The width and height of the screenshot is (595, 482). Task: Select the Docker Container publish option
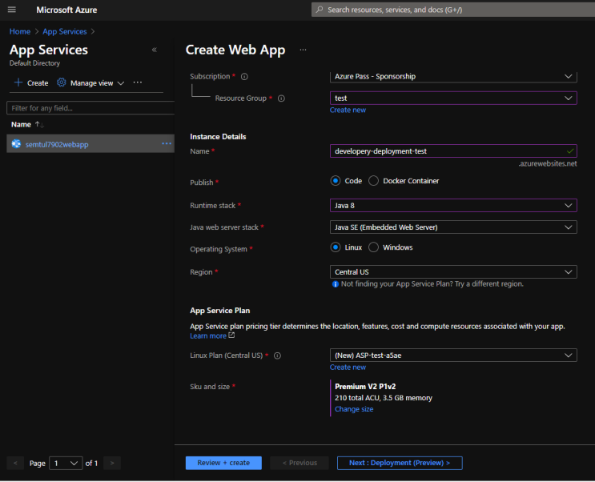coord(374,181)
